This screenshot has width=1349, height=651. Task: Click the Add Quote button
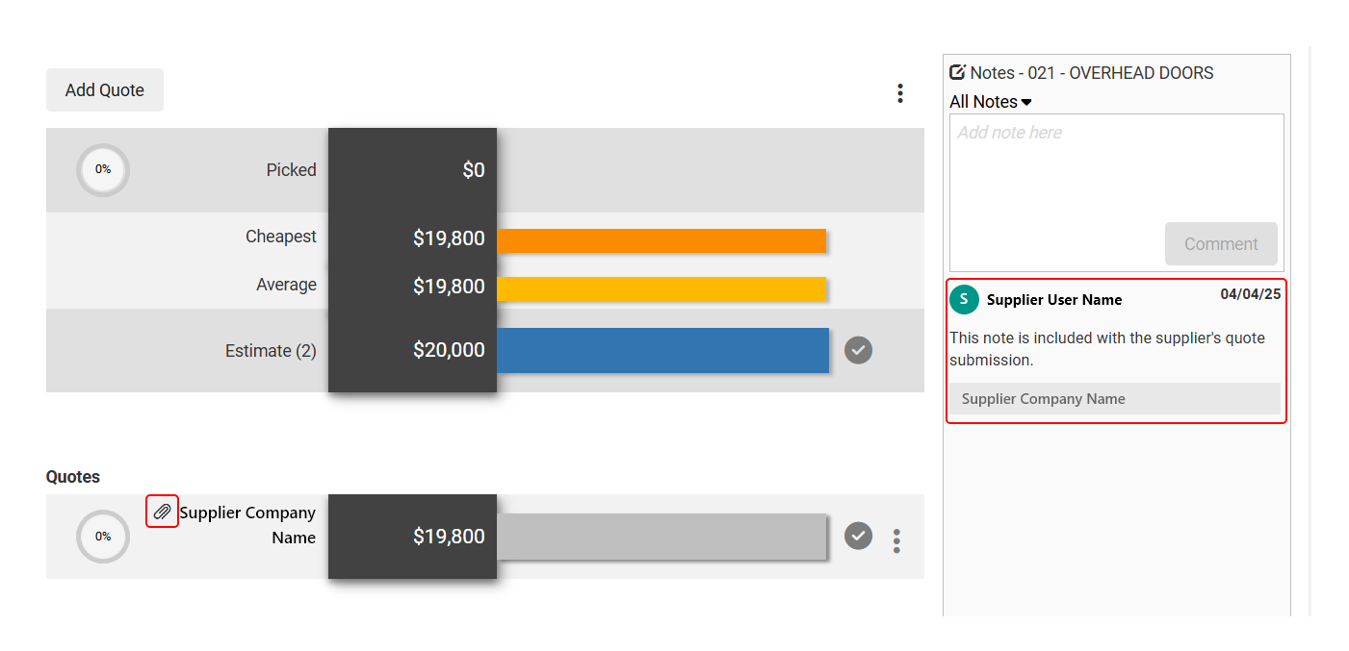point(105,90)
